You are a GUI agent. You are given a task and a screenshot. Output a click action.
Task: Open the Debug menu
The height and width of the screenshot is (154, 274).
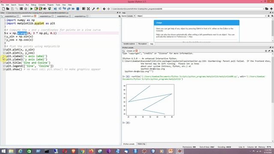tap(33, 5)
